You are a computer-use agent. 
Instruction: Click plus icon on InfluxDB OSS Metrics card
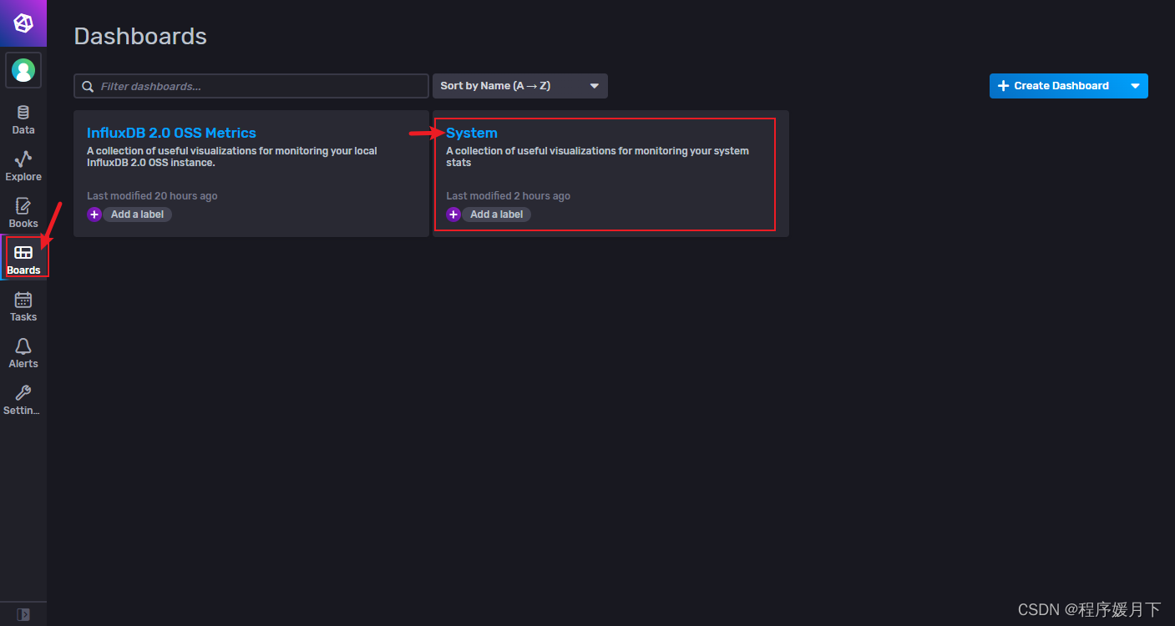click(x=94, y=215)
